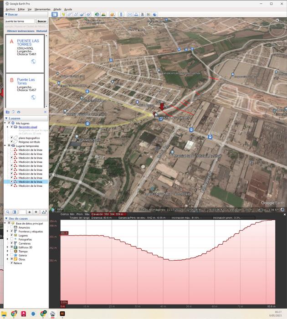287x319 pixels.
Task: Collapse the Buscar panel
Action: (6, 15)
